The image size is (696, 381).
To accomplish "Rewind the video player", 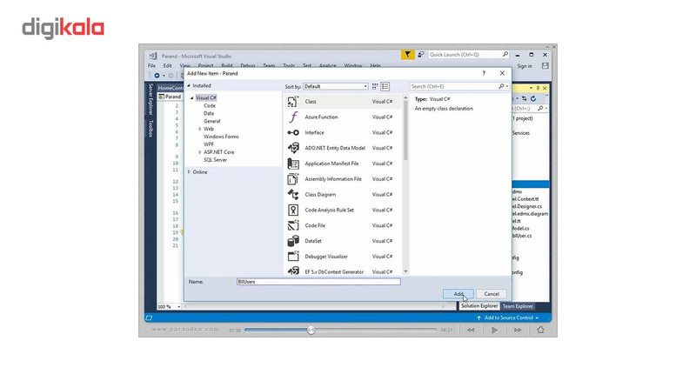I will click(x=471, y=330).
